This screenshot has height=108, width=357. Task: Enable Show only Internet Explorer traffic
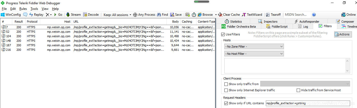(226, 90)
